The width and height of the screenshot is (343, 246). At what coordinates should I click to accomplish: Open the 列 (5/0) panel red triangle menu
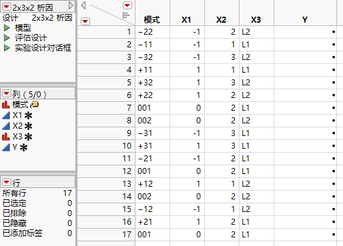6,93
